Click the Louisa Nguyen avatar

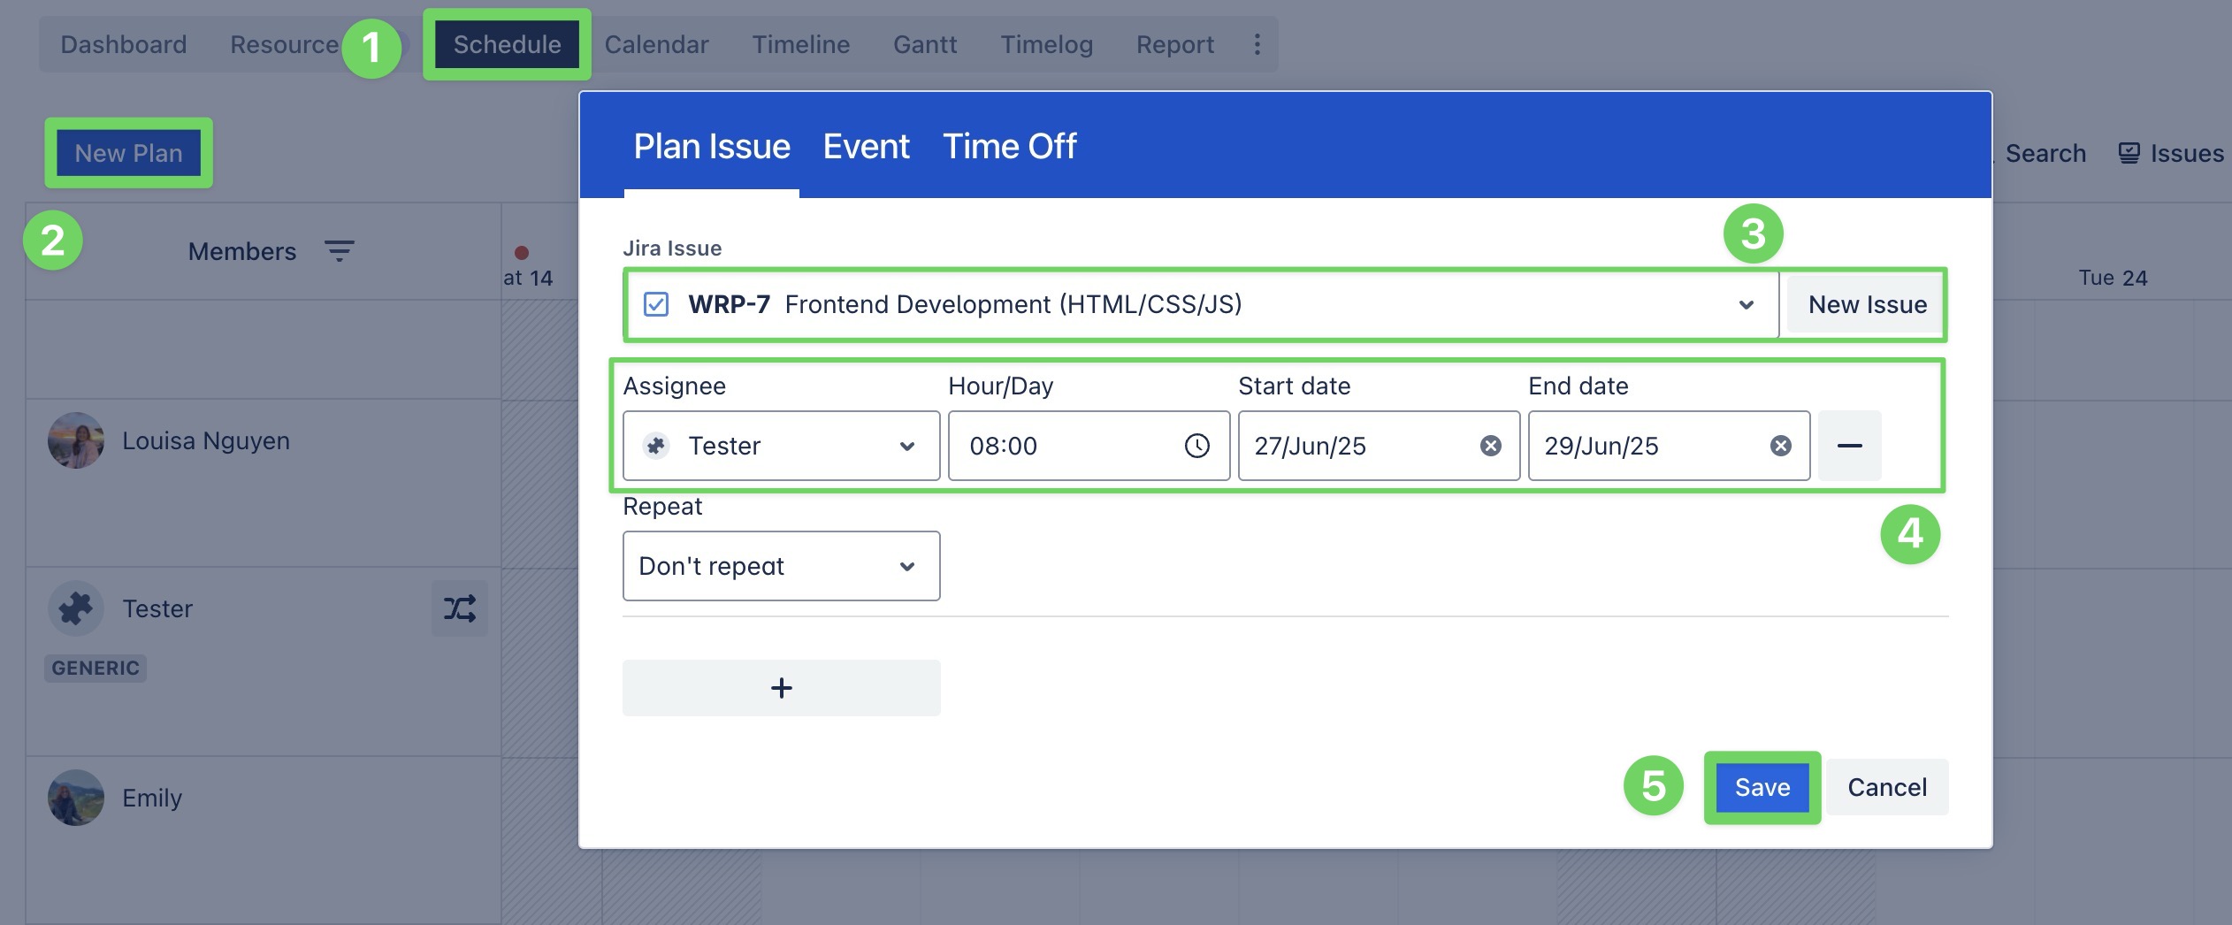point(76,440)
